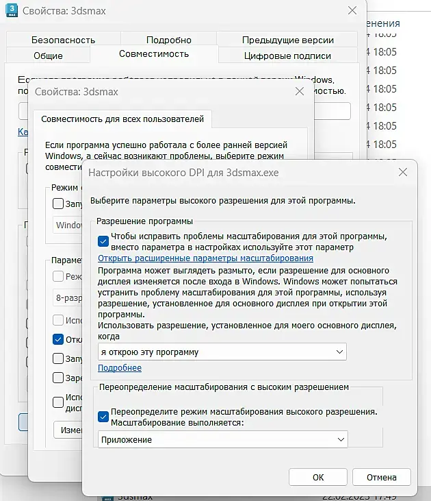Uncheck the checked 'Откл...' compatibility checkbox
Screen dimensions: 431x501
click(x=58, y=339)
